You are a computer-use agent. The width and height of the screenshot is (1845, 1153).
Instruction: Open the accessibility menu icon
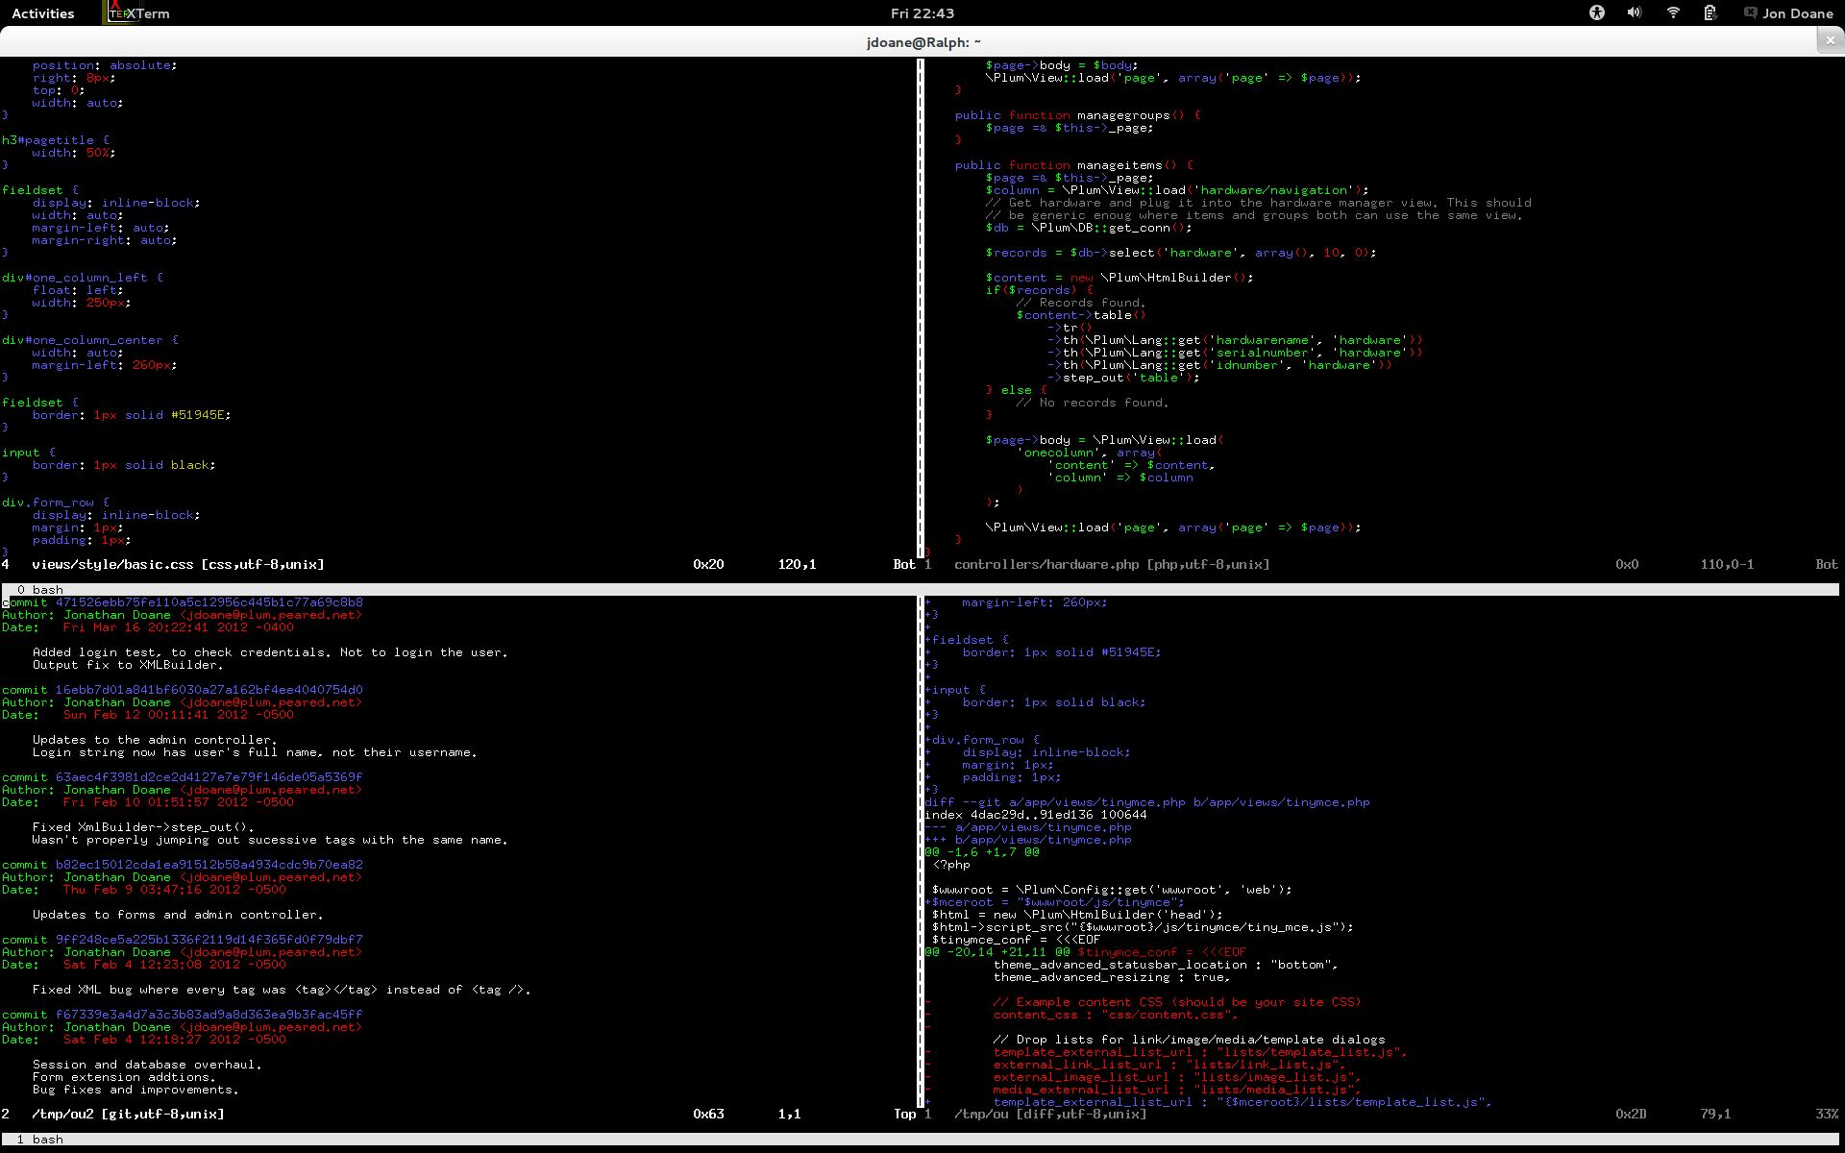tap(1596, 12)
